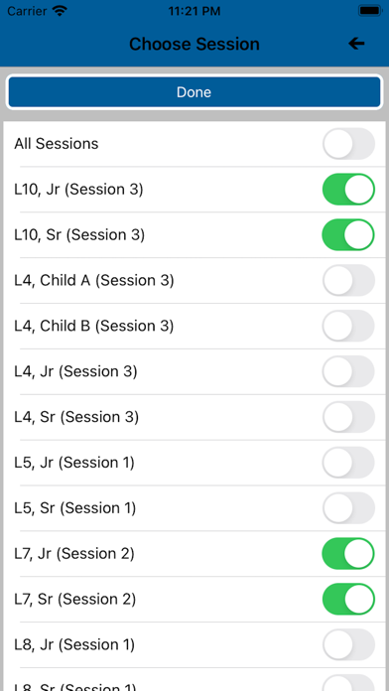
Task: Enable L4, Child A (Session 3) switch
Action: tap(348, 280)
